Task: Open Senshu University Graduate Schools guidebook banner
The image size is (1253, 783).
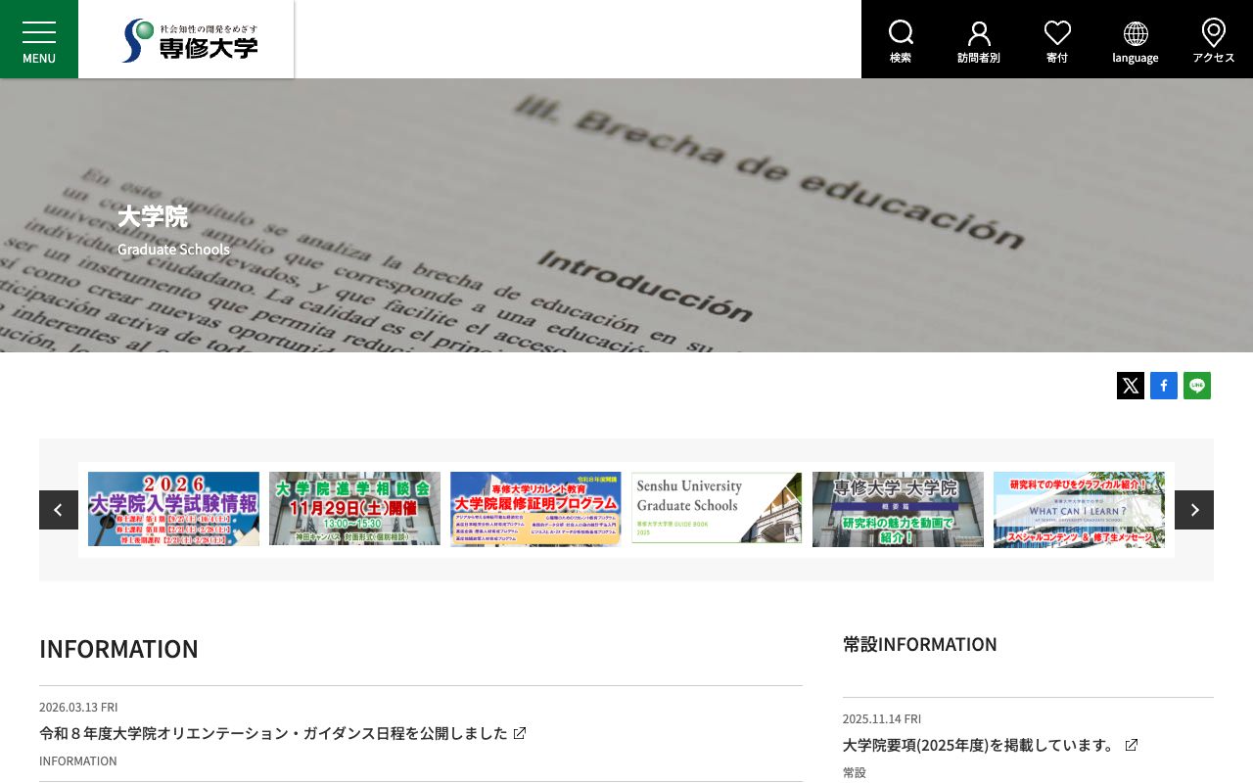Action: point(717,509)
